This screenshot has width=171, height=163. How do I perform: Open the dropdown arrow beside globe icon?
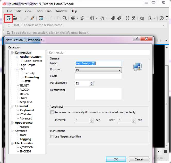(97, 18)
